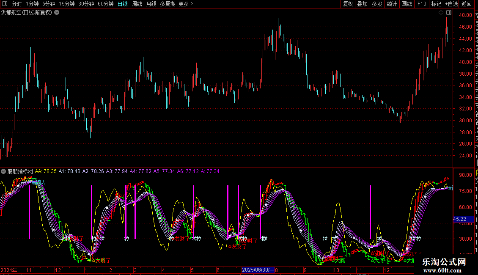Open the 复权 adjustment menu
The height and width of the screenshot is (275, 478).
(x=348, y=4)
